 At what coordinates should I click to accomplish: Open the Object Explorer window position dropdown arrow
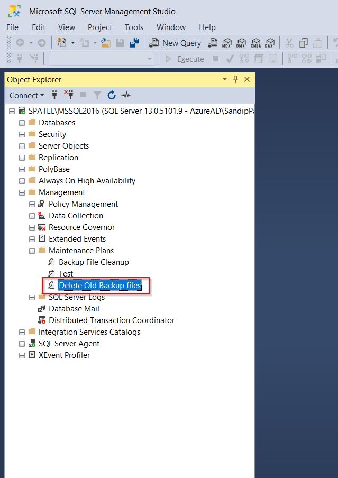click(x=225, y=79)
